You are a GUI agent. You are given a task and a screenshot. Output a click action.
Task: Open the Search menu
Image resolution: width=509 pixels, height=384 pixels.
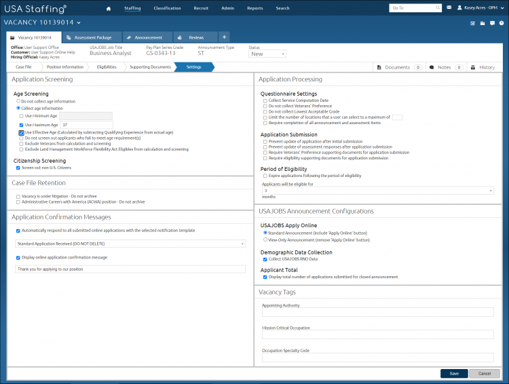pos(282,8)
